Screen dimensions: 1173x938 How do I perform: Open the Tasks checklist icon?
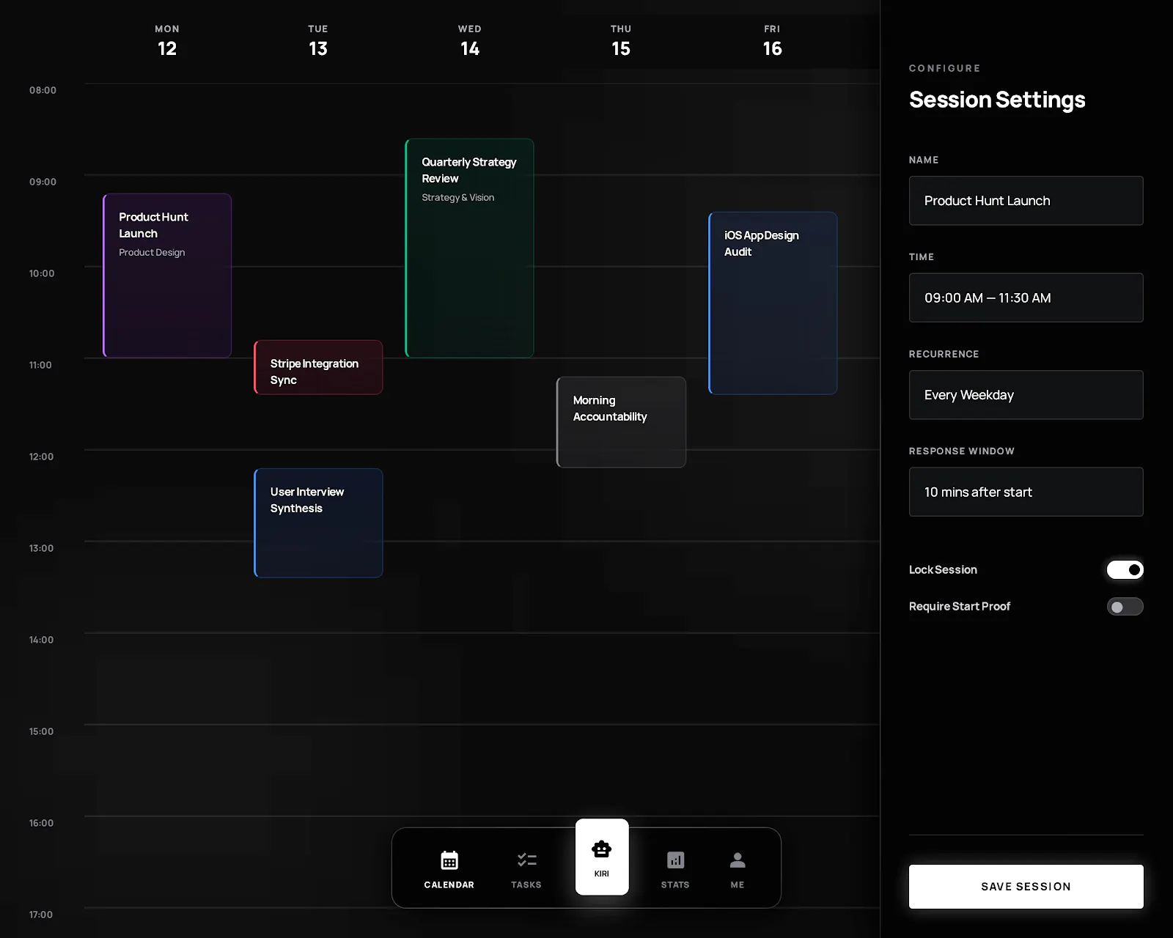point(526,860)
